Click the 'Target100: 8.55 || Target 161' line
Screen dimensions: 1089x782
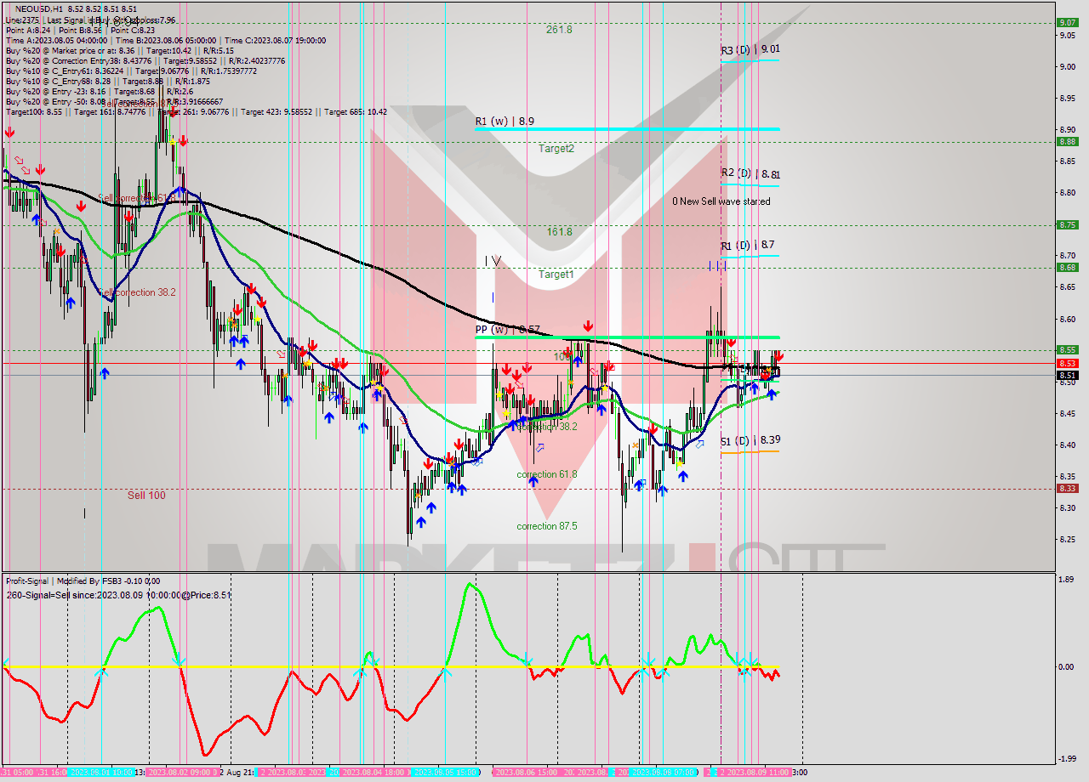click(x=196, y=112)
